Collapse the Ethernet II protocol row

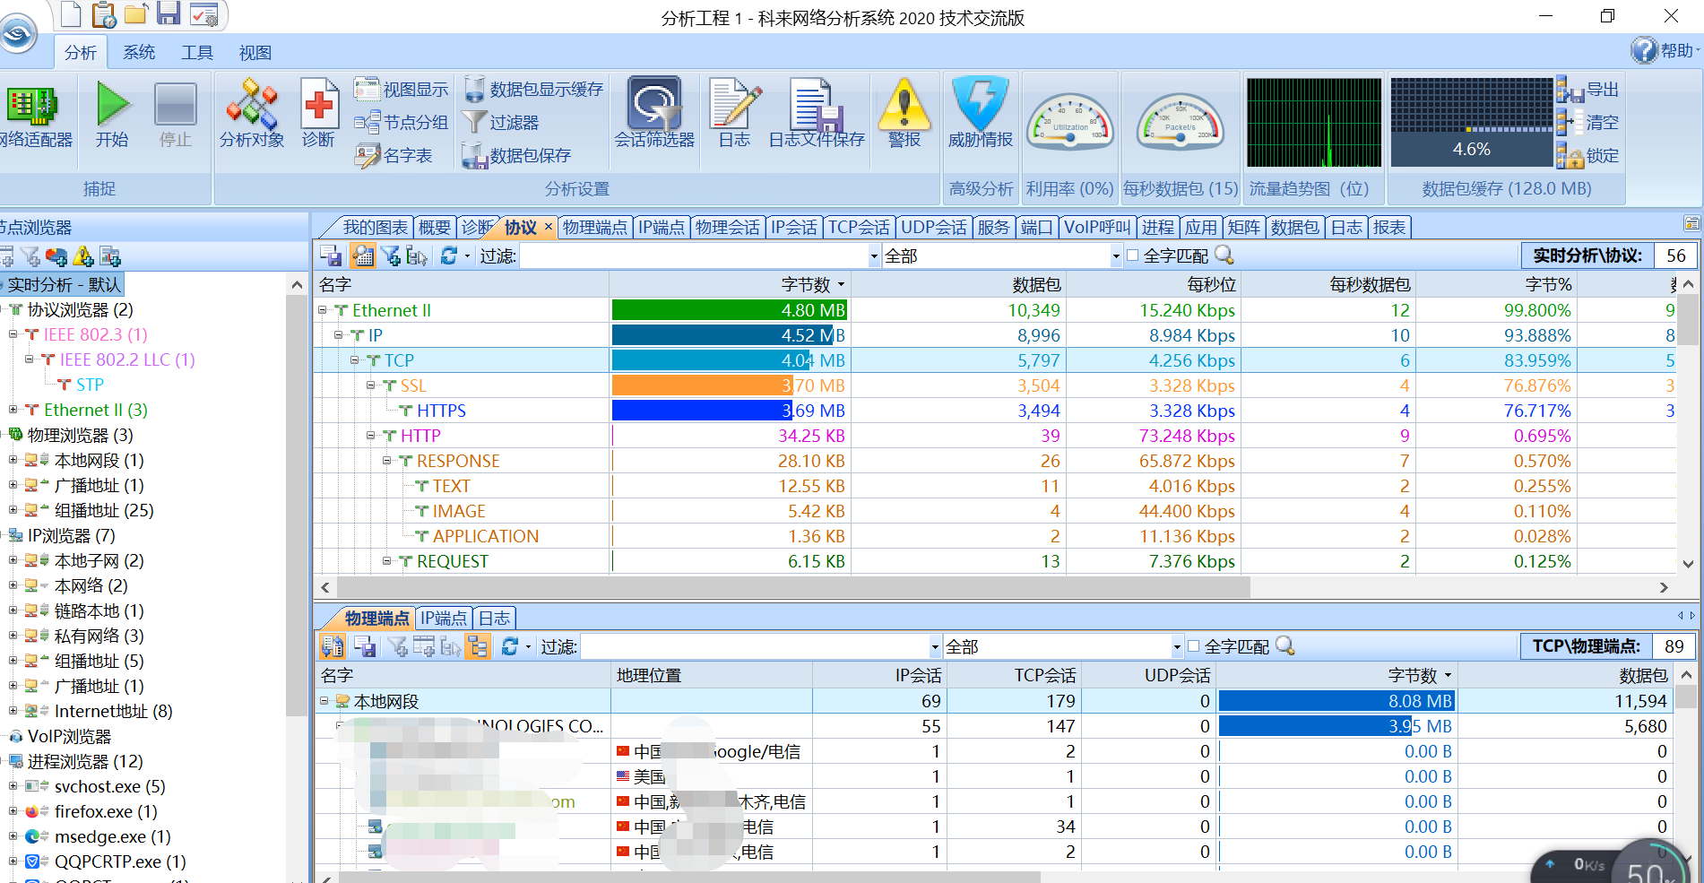click(323, 310)
